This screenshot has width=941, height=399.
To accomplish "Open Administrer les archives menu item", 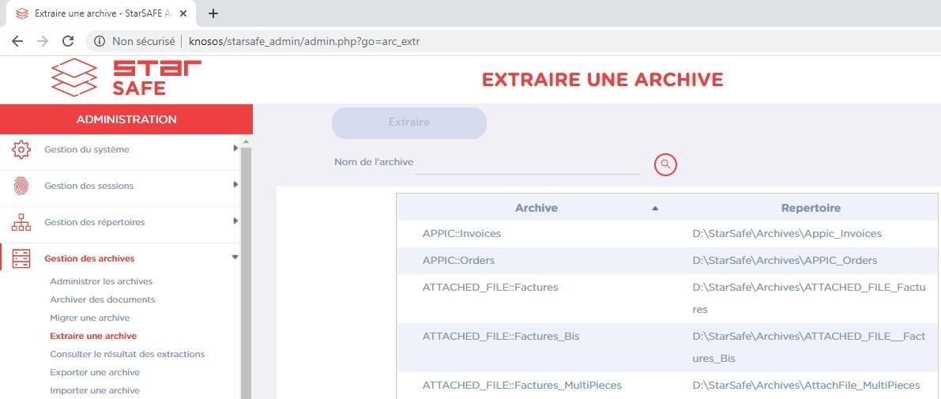I will (101, 281).
